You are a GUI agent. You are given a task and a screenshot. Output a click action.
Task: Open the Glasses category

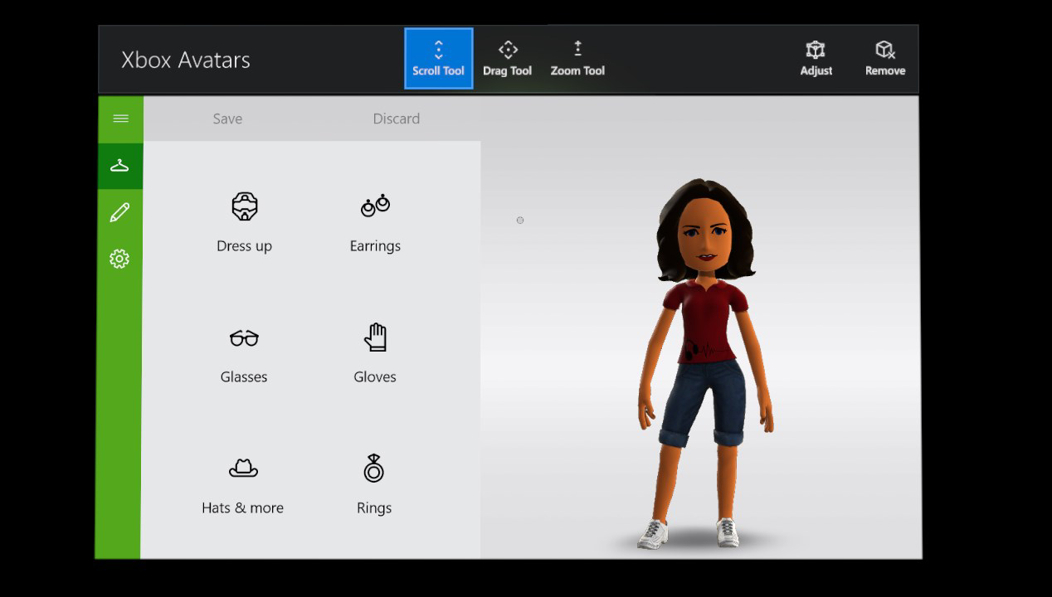[x=244, y=353]
